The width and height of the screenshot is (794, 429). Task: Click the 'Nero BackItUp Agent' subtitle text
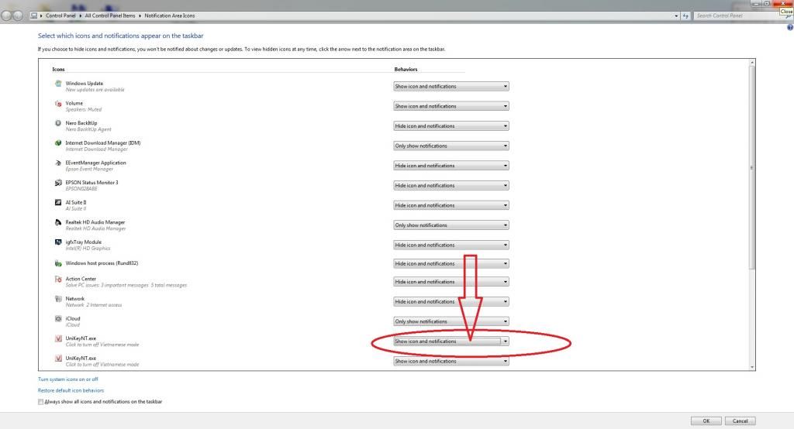(x=88, y=129)
